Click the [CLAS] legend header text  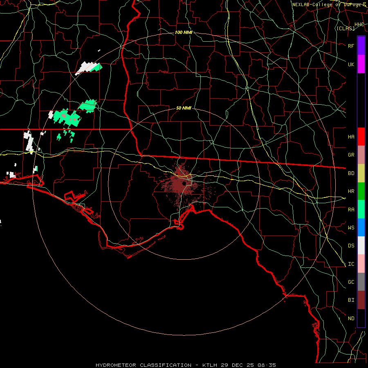pyautogui.click(x=346, y=29)
